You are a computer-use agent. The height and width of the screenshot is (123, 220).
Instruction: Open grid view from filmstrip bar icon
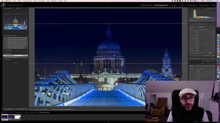tap(9, 112)
